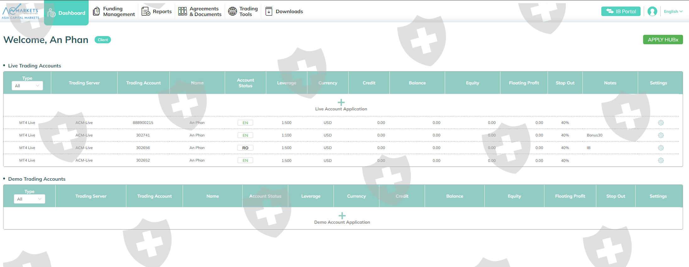This screenshot has height=267, width=689.
Task: Click the plus icon for Demo Account Application
Action: pyautogui.click(x=342, y=216)
